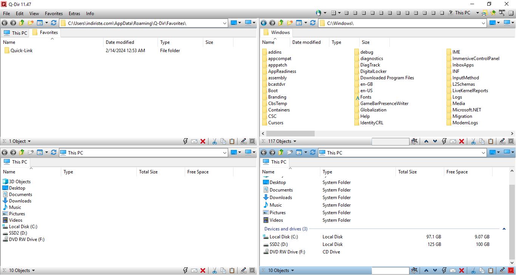
Task: Click the horizontal scrollbar in C:\Windows\ pane
Action: pyautogui.click(x=290, y=133)
